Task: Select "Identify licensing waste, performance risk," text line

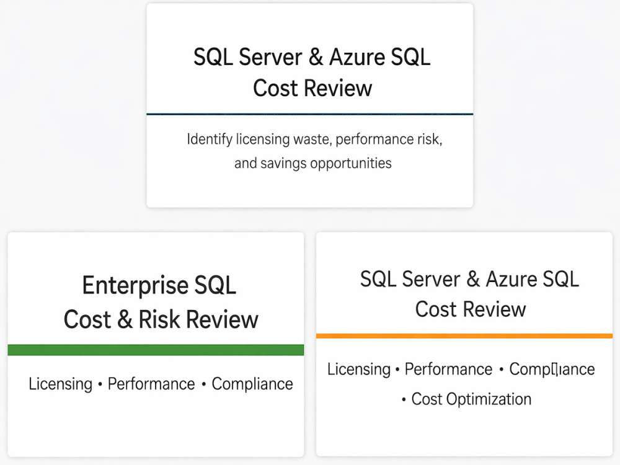Action: pos(314,139)
